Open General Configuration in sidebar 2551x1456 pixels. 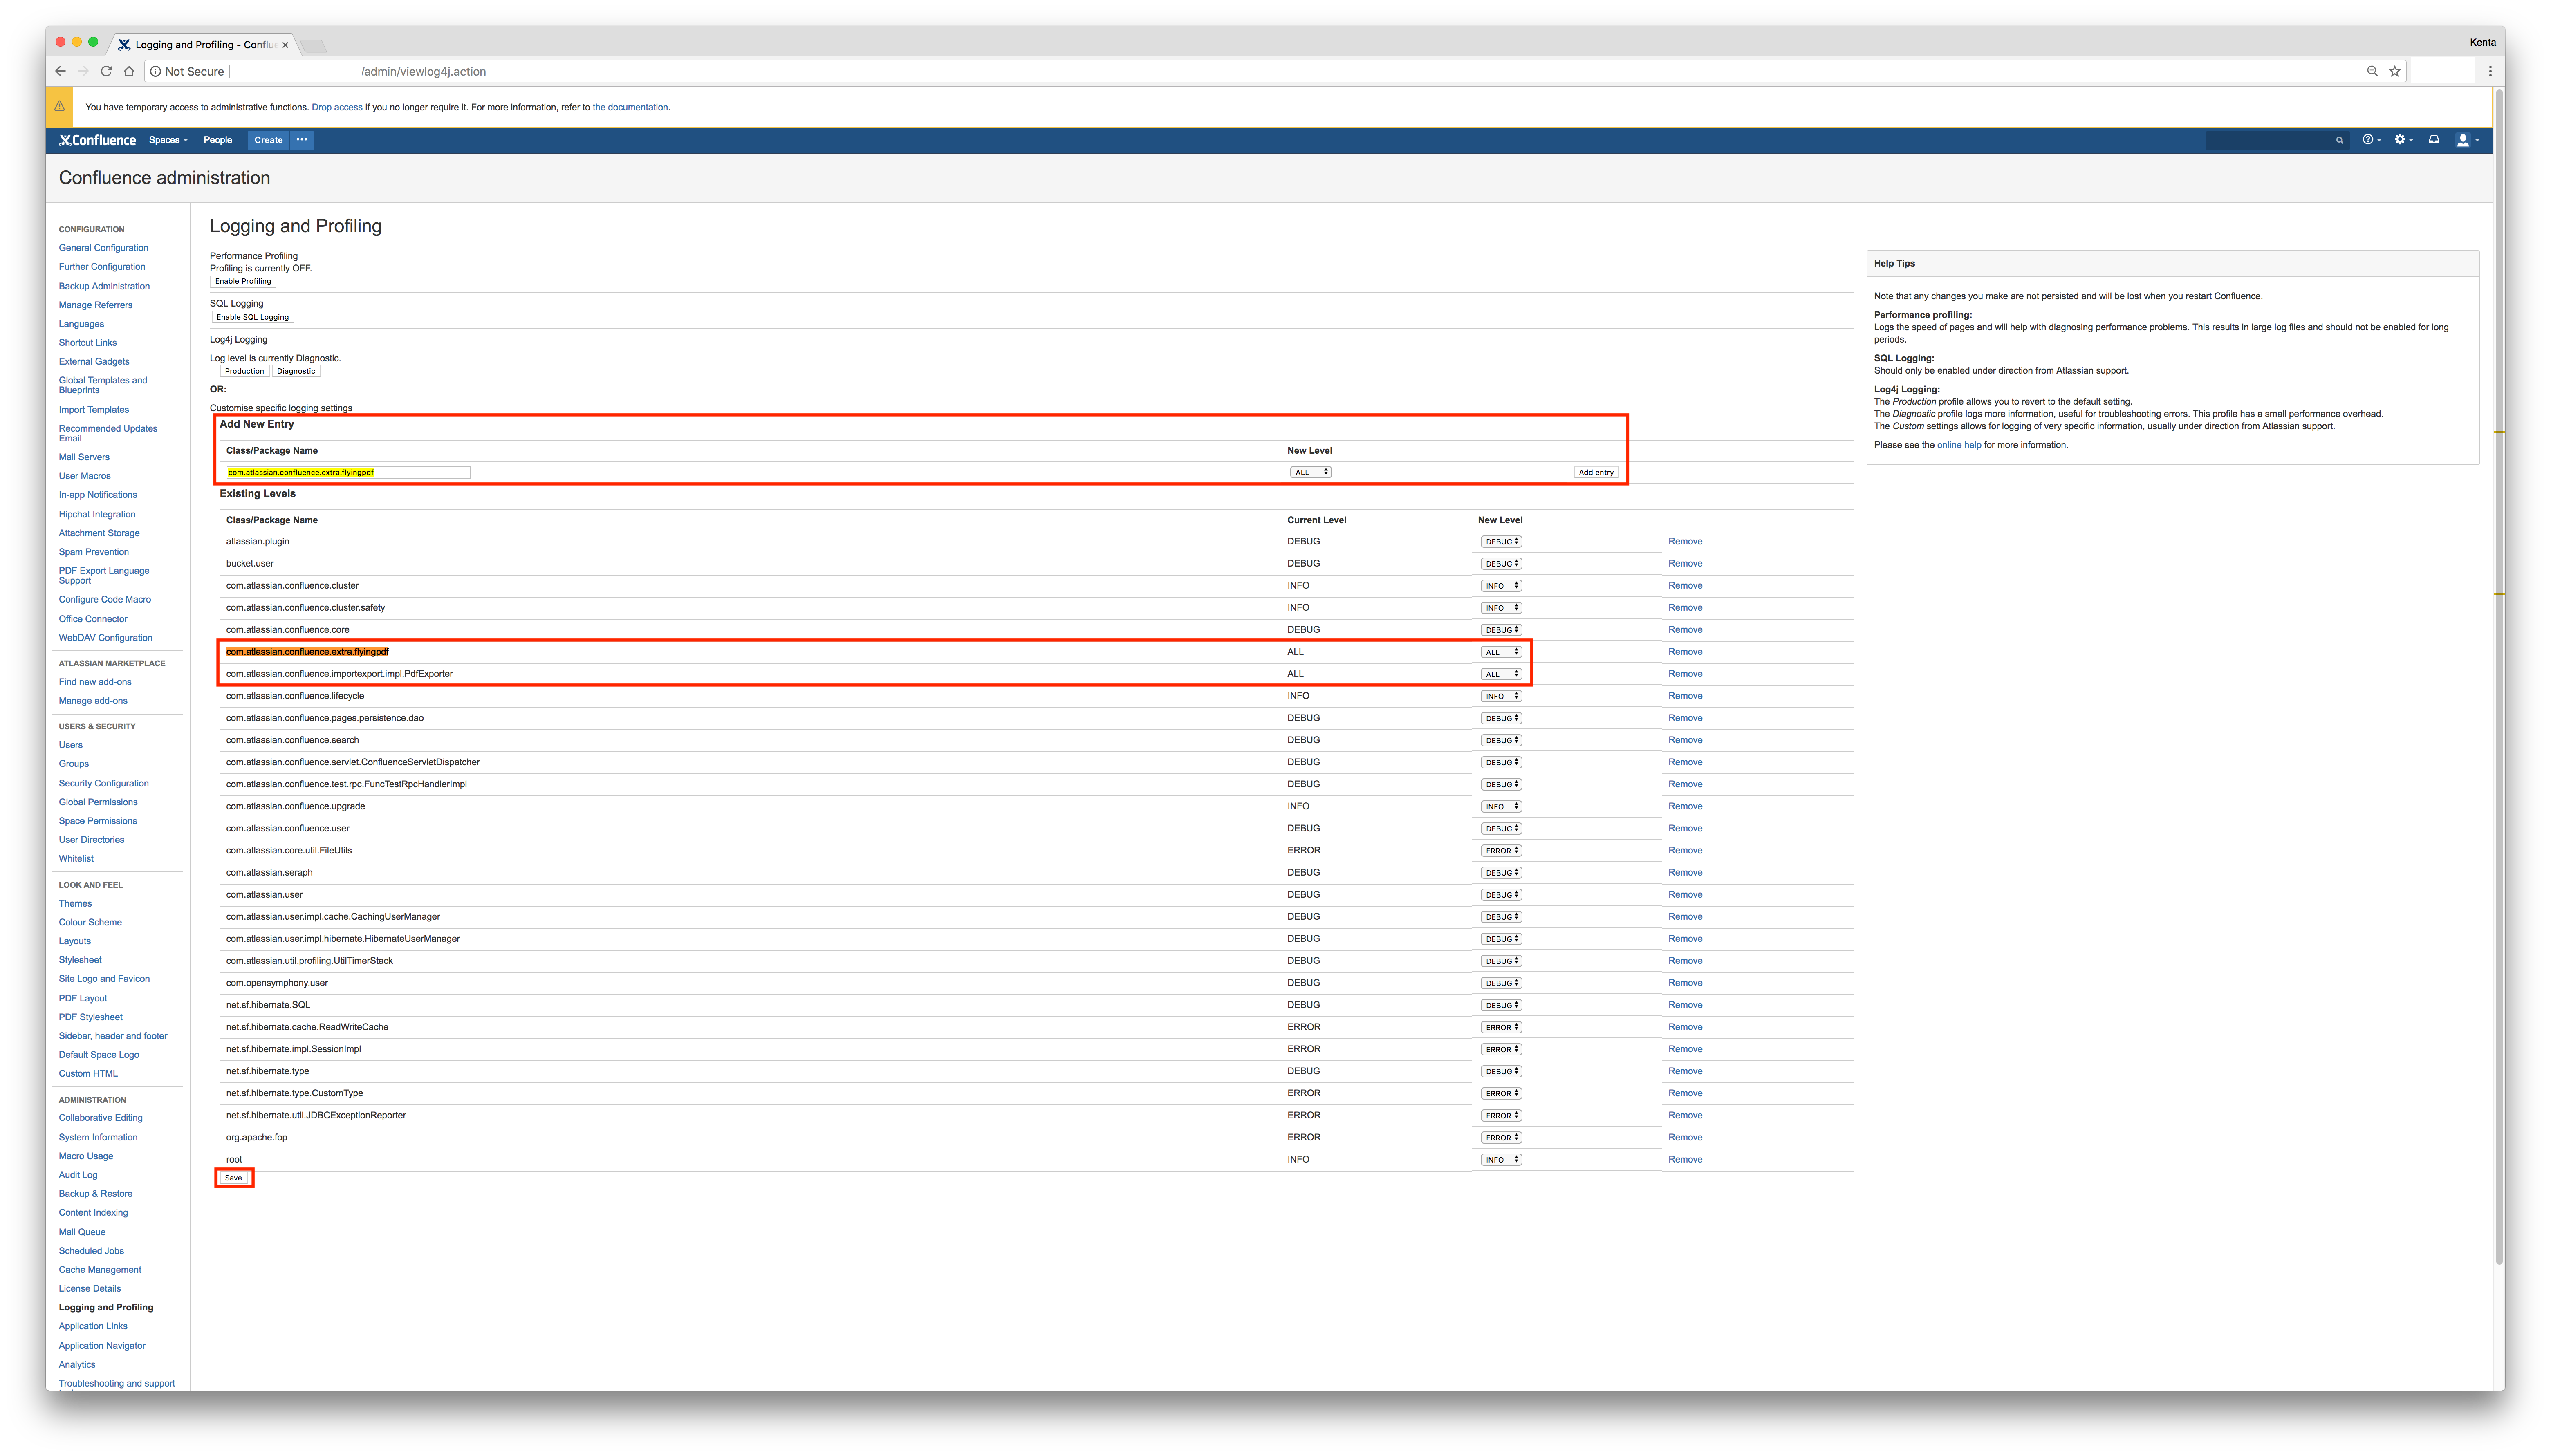point(103,248)
